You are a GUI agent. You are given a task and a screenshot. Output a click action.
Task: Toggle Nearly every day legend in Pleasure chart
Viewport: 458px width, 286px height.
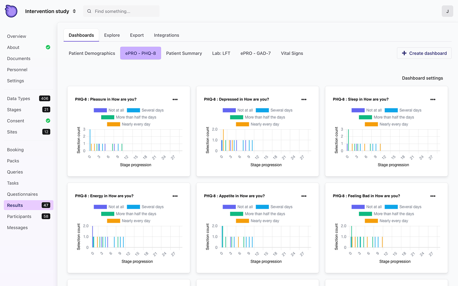tap(128, 124)
